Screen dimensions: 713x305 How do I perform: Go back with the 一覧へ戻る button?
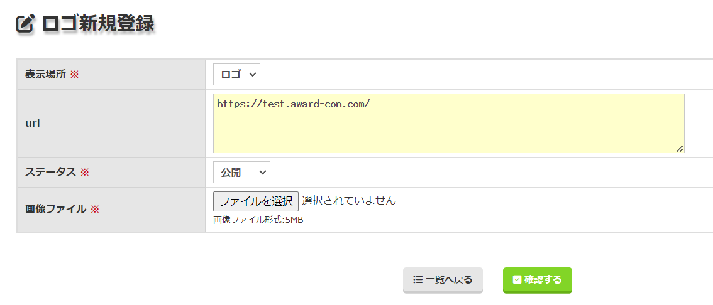pyautogui.click(x=443, y=280)
